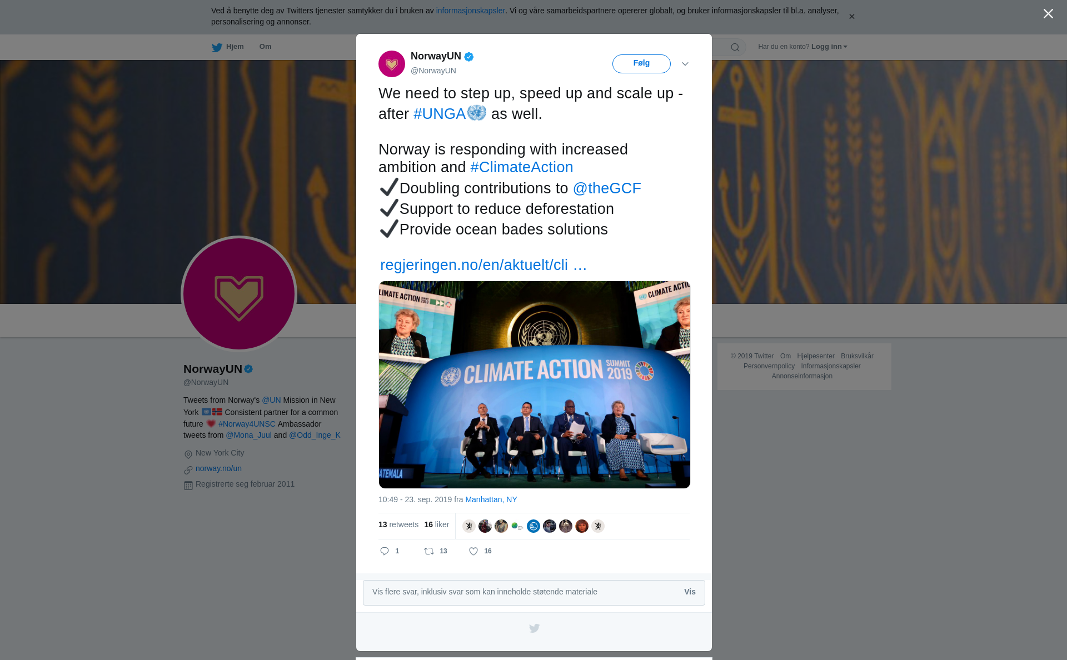Show more replies with Vis
1067x660 pixels.
(x=690, y=592)
